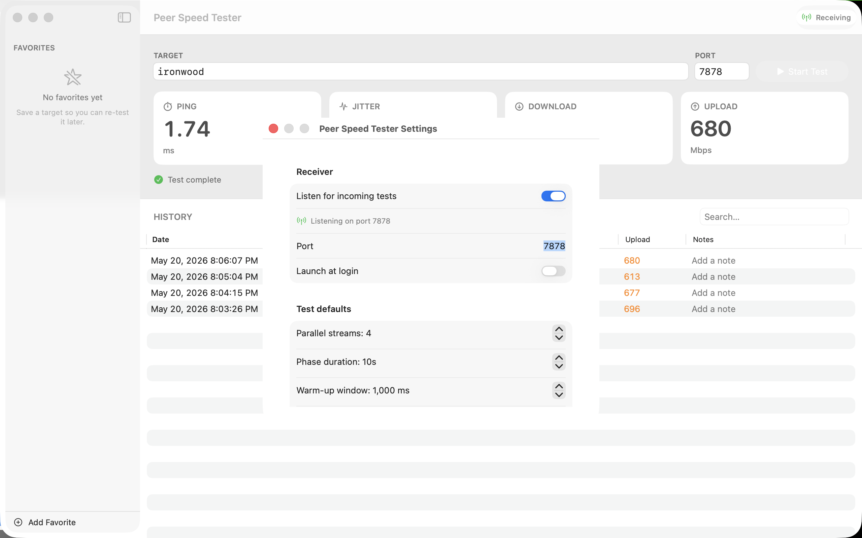Turn off Listen for incoming tests
This screenshot has height=538, width=862.
[x=553, y=196]
